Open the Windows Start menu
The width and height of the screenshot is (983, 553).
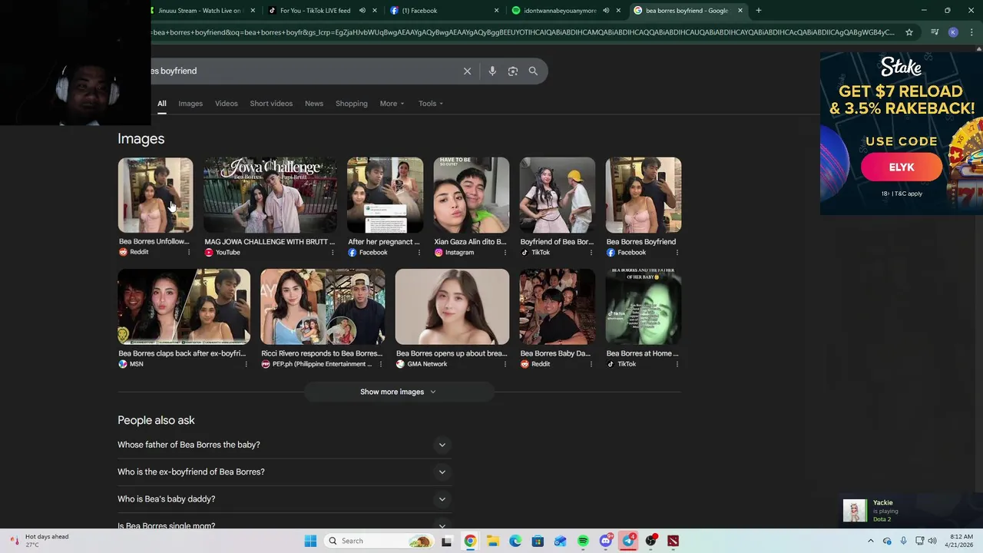tap(310, 541)
